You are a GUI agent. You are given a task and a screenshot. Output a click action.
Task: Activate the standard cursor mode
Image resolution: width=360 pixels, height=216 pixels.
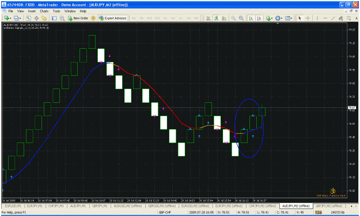pyautogui.click(x=300, y=18)
